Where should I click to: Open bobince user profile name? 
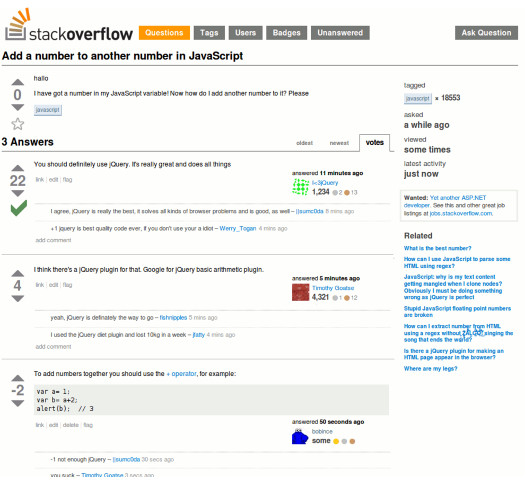point(322,431)
